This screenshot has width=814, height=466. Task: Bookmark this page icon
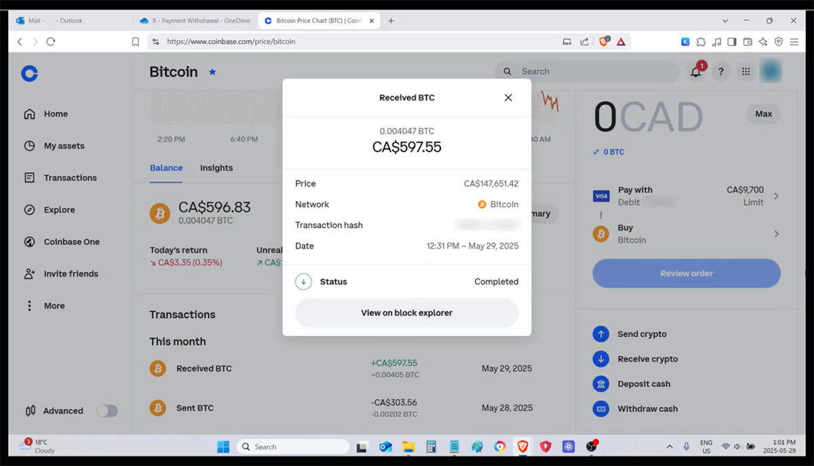pos(136,41)
